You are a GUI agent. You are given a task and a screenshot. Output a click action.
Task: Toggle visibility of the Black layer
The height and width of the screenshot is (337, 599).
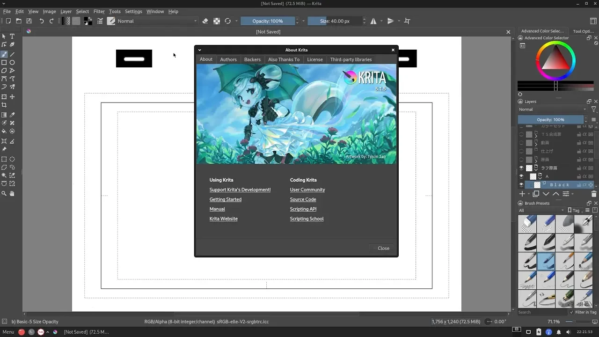[521, 185]
